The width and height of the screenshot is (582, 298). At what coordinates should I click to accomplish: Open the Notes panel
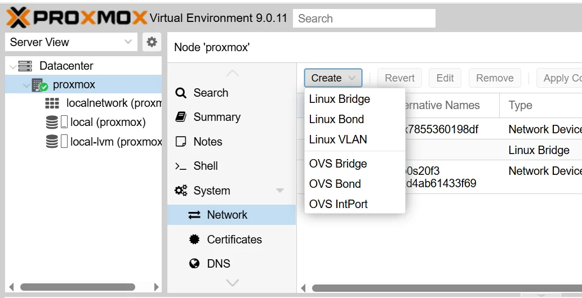(232, 142)
